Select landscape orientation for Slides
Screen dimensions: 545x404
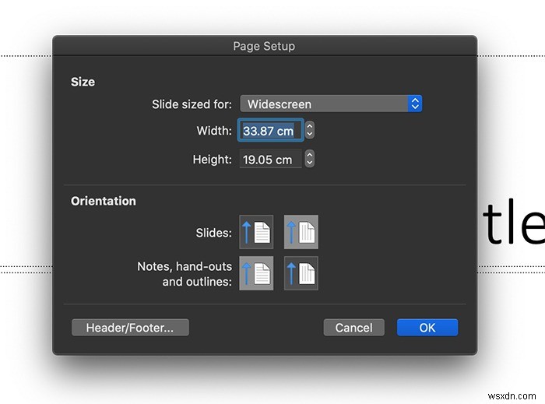tap(301, 232)
